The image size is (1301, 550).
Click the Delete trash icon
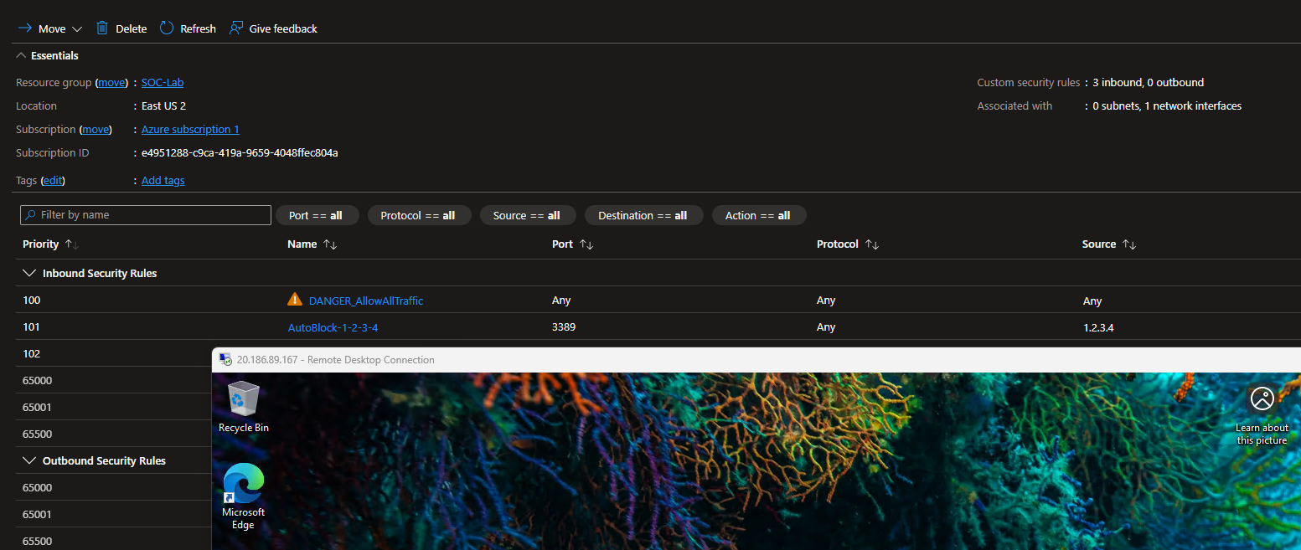click(102, 28)
